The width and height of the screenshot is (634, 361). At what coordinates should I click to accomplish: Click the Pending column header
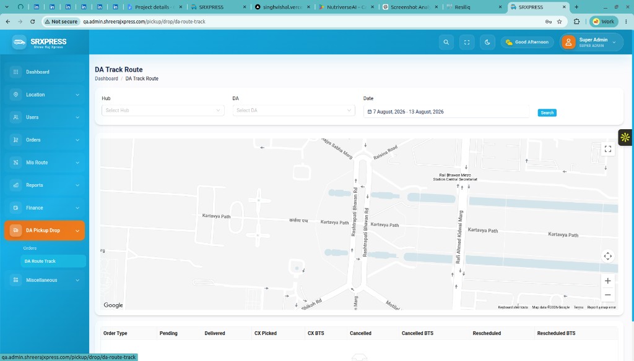[x=168, y=334]
